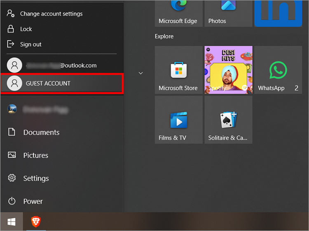Click the outlook.com account avatar icon

[14, 65]
